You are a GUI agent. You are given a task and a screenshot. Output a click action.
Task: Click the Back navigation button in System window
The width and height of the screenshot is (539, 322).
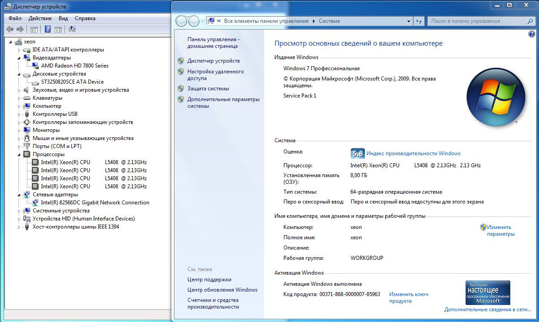tap(181, 21)
